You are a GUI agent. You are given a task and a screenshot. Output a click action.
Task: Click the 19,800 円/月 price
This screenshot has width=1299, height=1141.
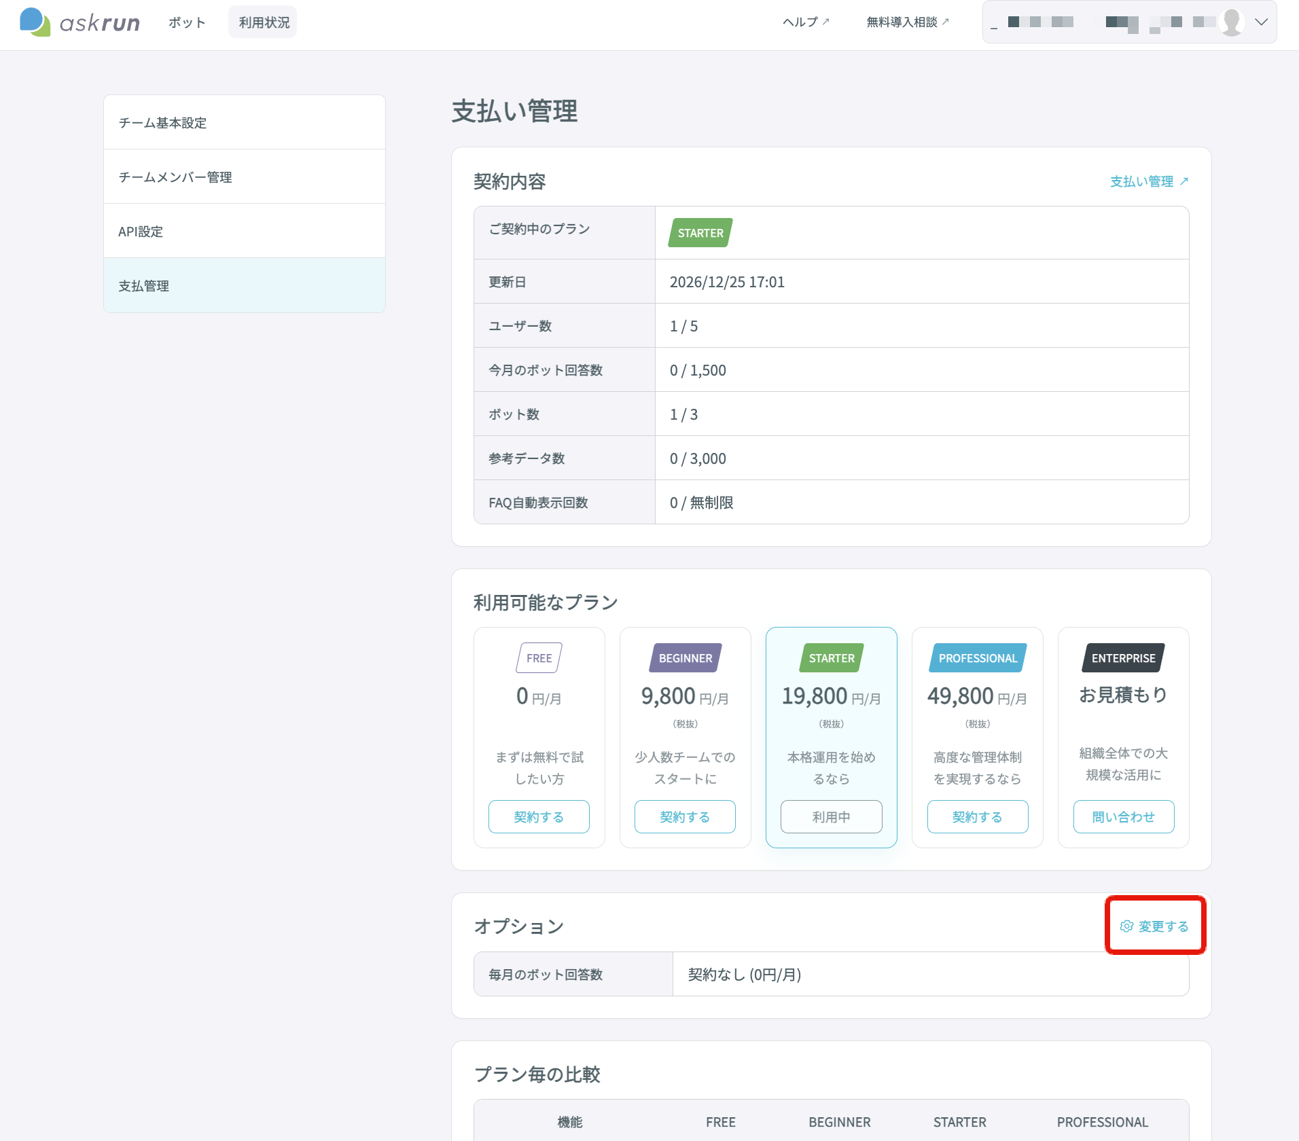(831, 696)
